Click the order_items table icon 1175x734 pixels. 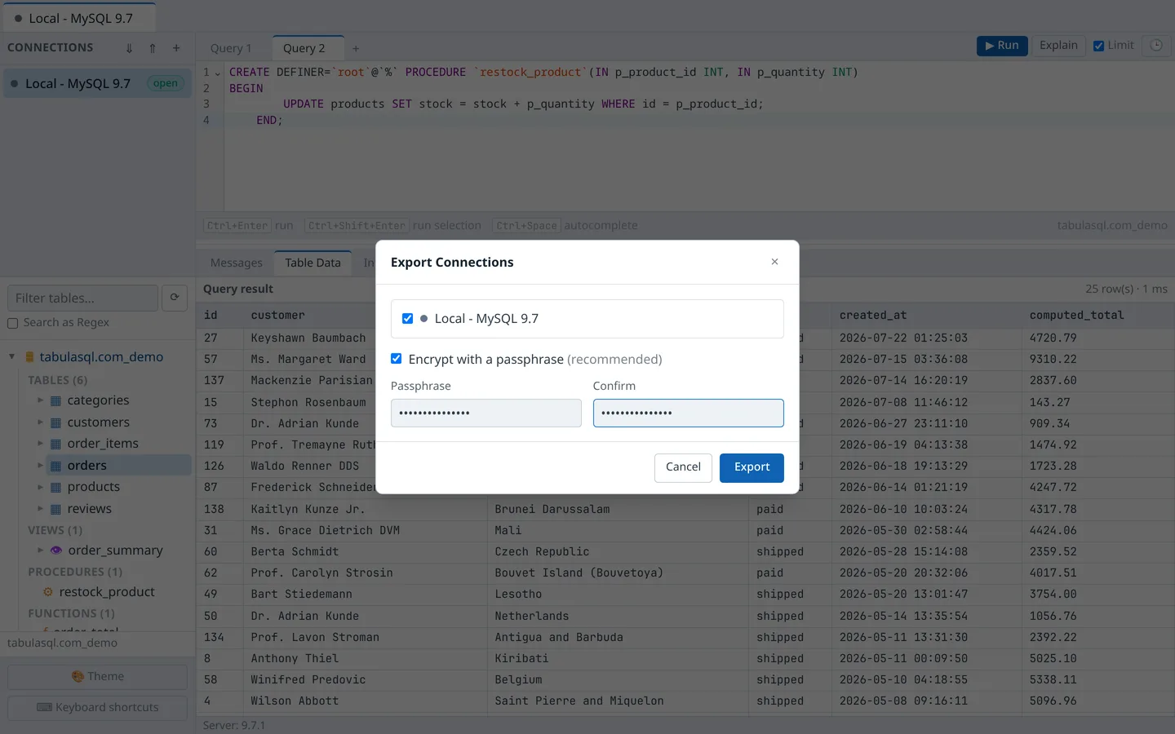coord(56,444)
